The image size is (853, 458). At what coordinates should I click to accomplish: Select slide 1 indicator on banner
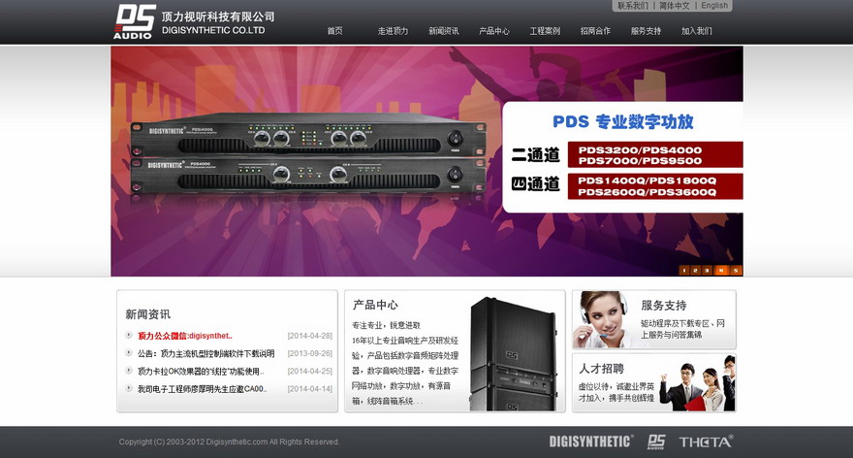tap(684, 270)
